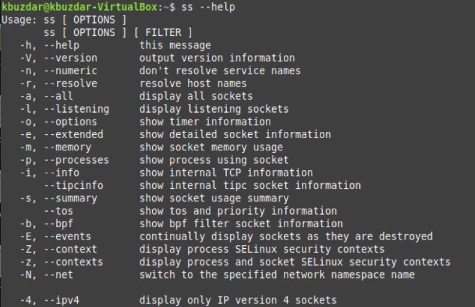Click the '--processes' option text
This screenshot has height=307, width=475.
pyautogui.click(x=77, y=160)
